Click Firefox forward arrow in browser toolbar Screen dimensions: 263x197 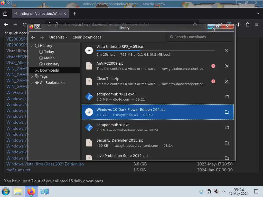click(15, 25)
